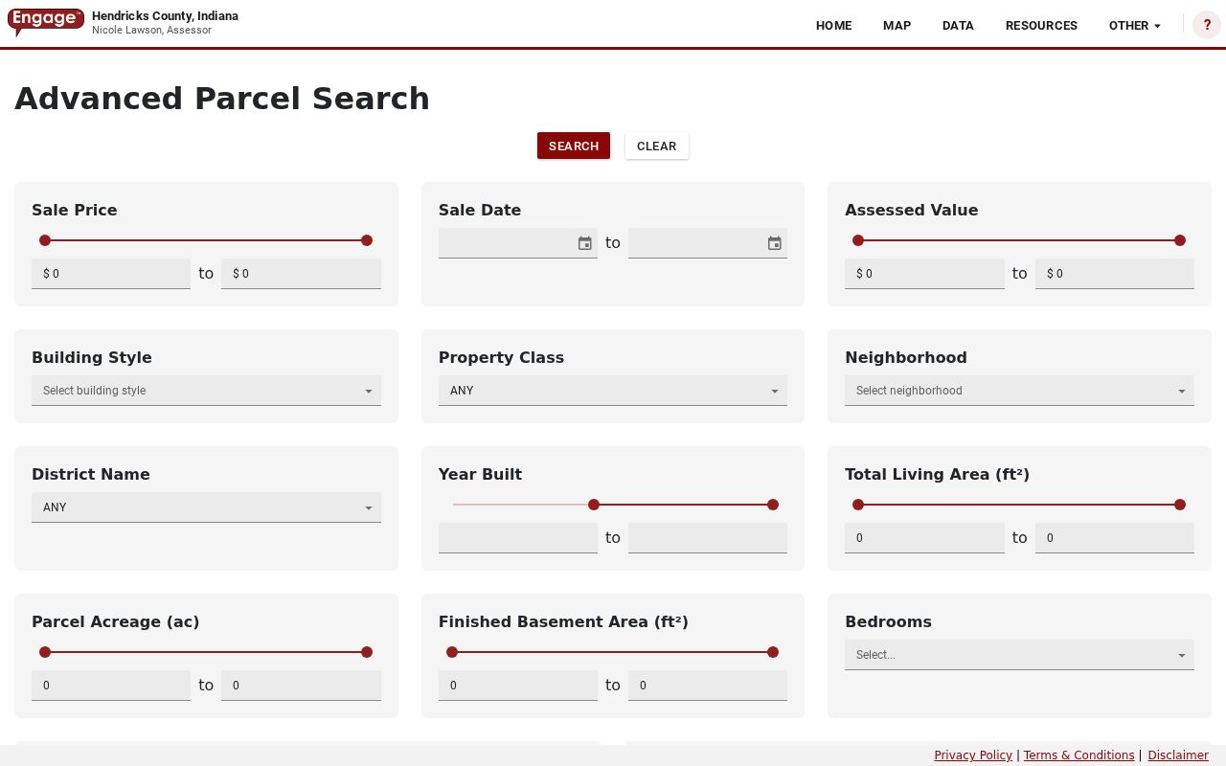Focus the Total Living Area minimum field

pyautogui.click(x=924, y=538)
